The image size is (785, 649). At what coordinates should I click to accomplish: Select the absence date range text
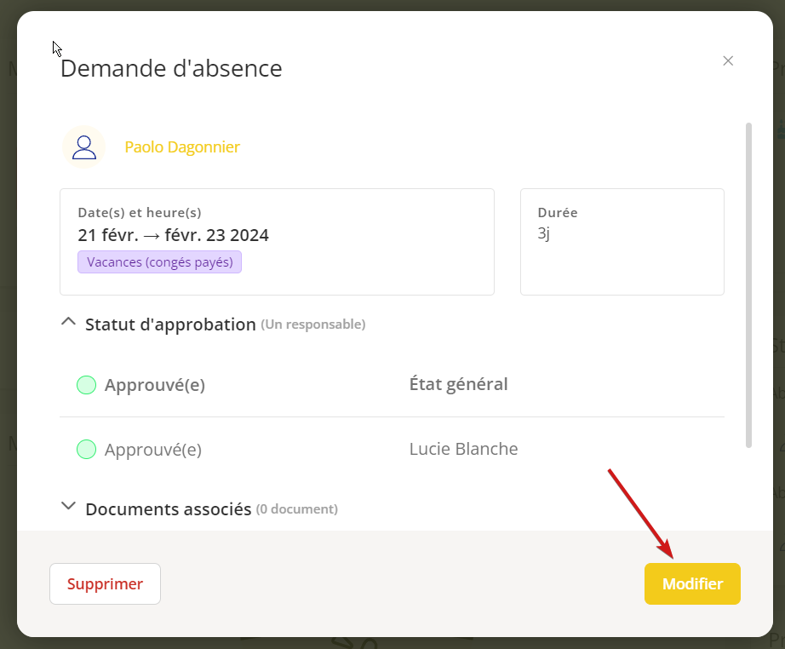click(x=173, y=235)
